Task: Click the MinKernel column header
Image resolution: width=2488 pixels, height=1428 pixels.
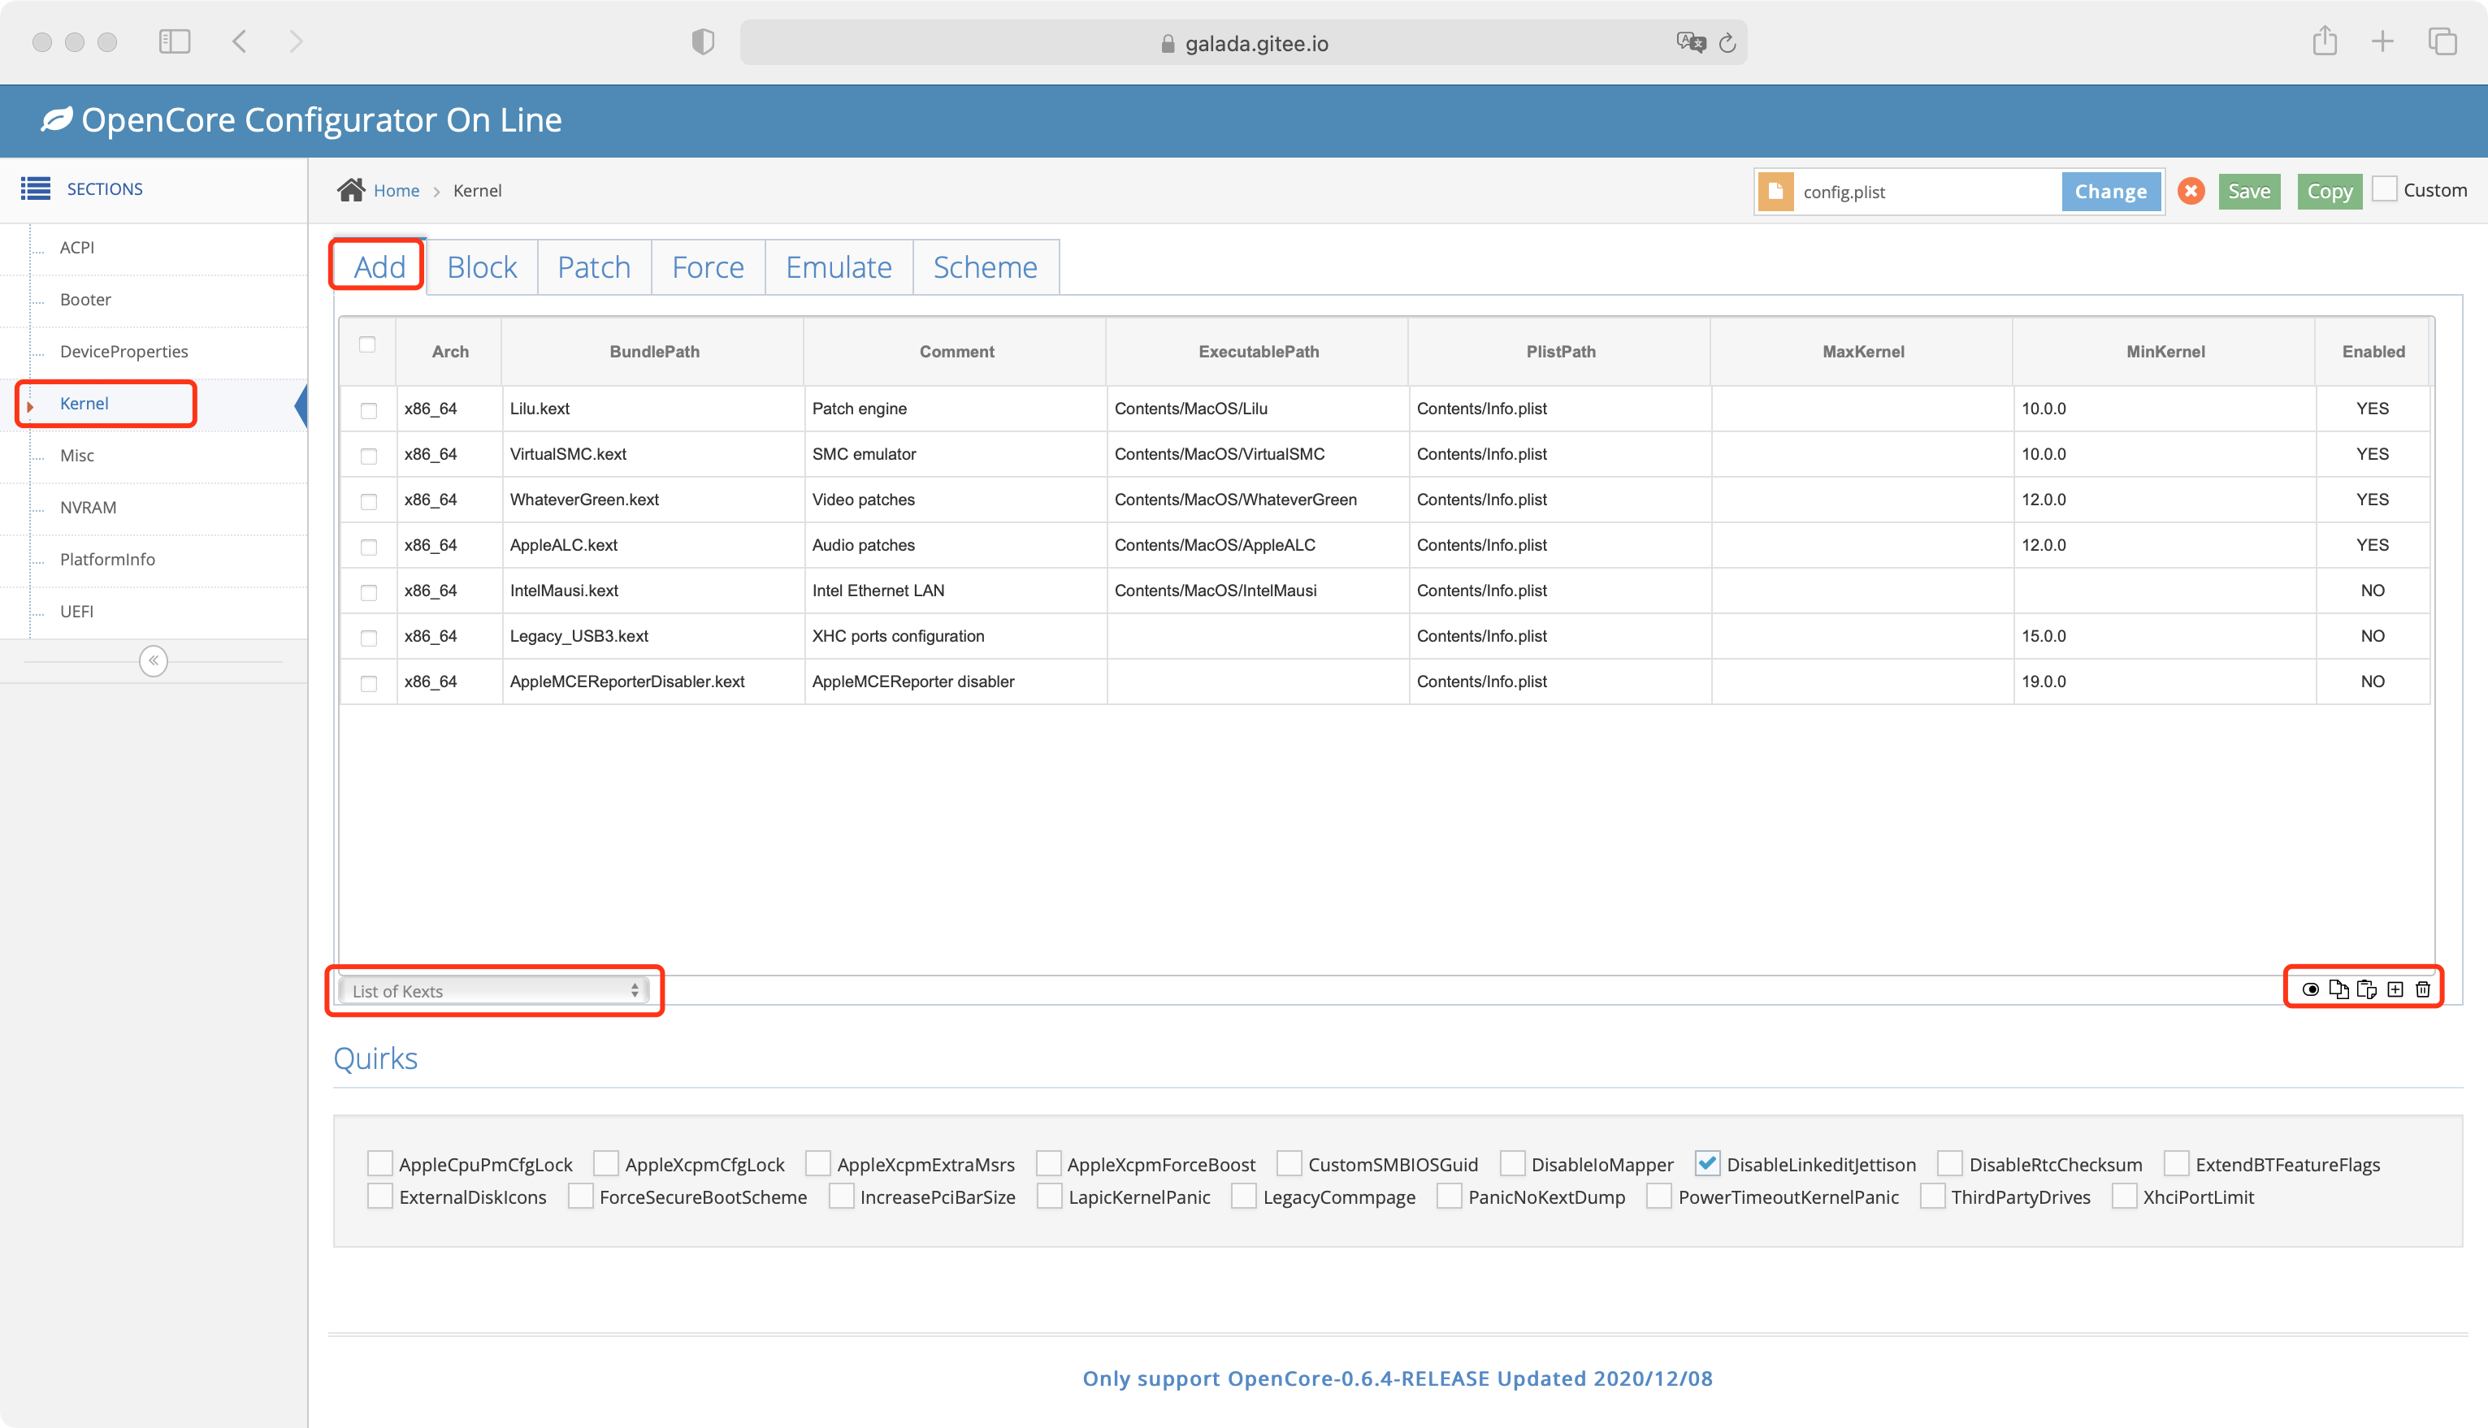Action: pyautogui.click(x=2165, y=351)
